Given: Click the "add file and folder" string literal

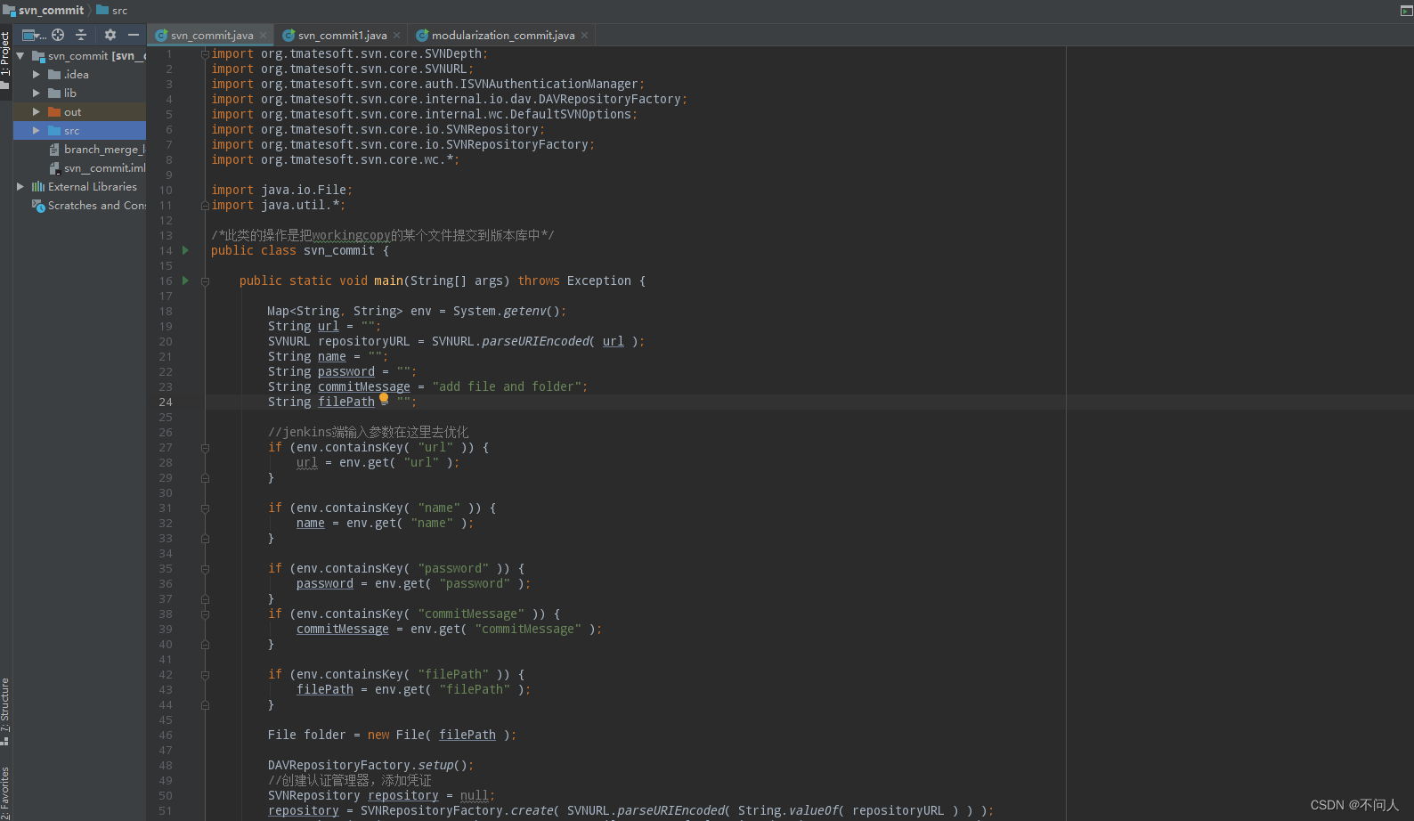Looking at the screenshot, I should (x=507, y=386).
